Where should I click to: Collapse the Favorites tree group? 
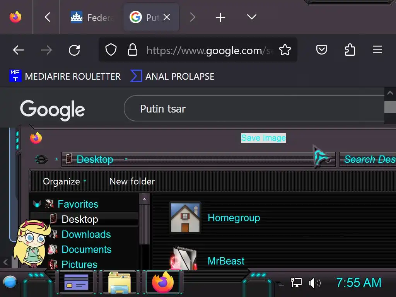click(x=37, y=204)
